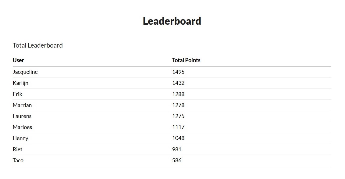
Task: Click Marrian in the User column
Action: point(22,105)
